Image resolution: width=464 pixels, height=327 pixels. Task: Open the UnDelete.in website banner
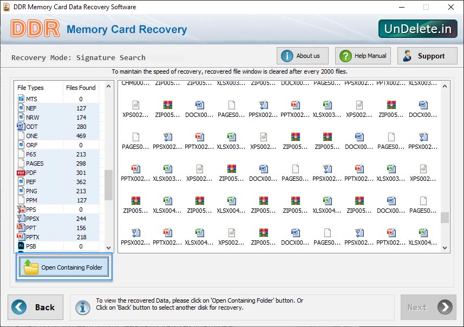pos(418,29)
